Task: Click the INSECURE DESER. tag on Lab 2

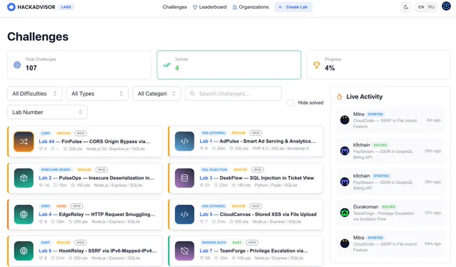Action: pyautogui.click(x=56, y=169)
